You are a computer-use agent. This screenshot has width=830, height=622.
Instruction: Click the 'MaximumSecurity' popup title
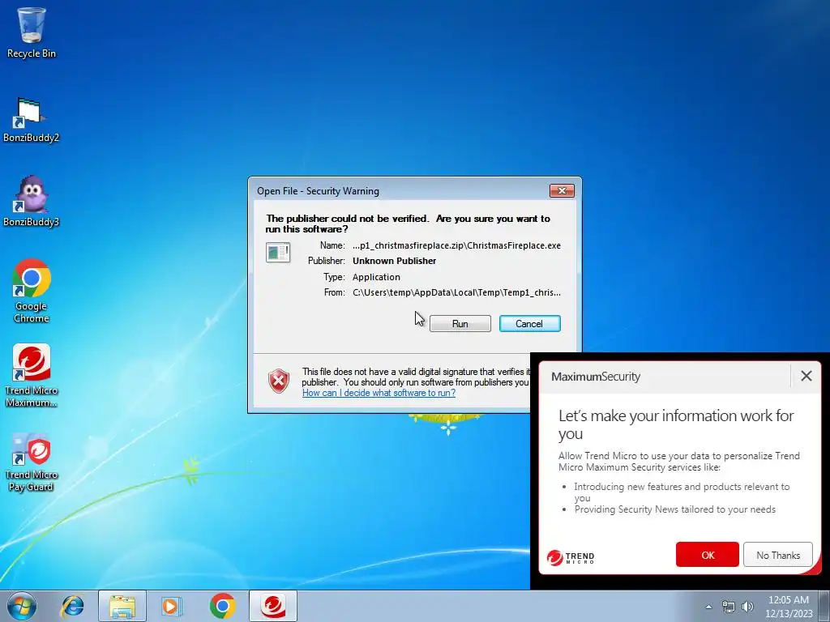(596, 377)
